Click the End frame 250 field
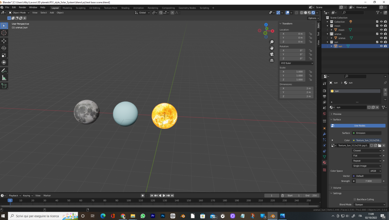 pos(311,195)
